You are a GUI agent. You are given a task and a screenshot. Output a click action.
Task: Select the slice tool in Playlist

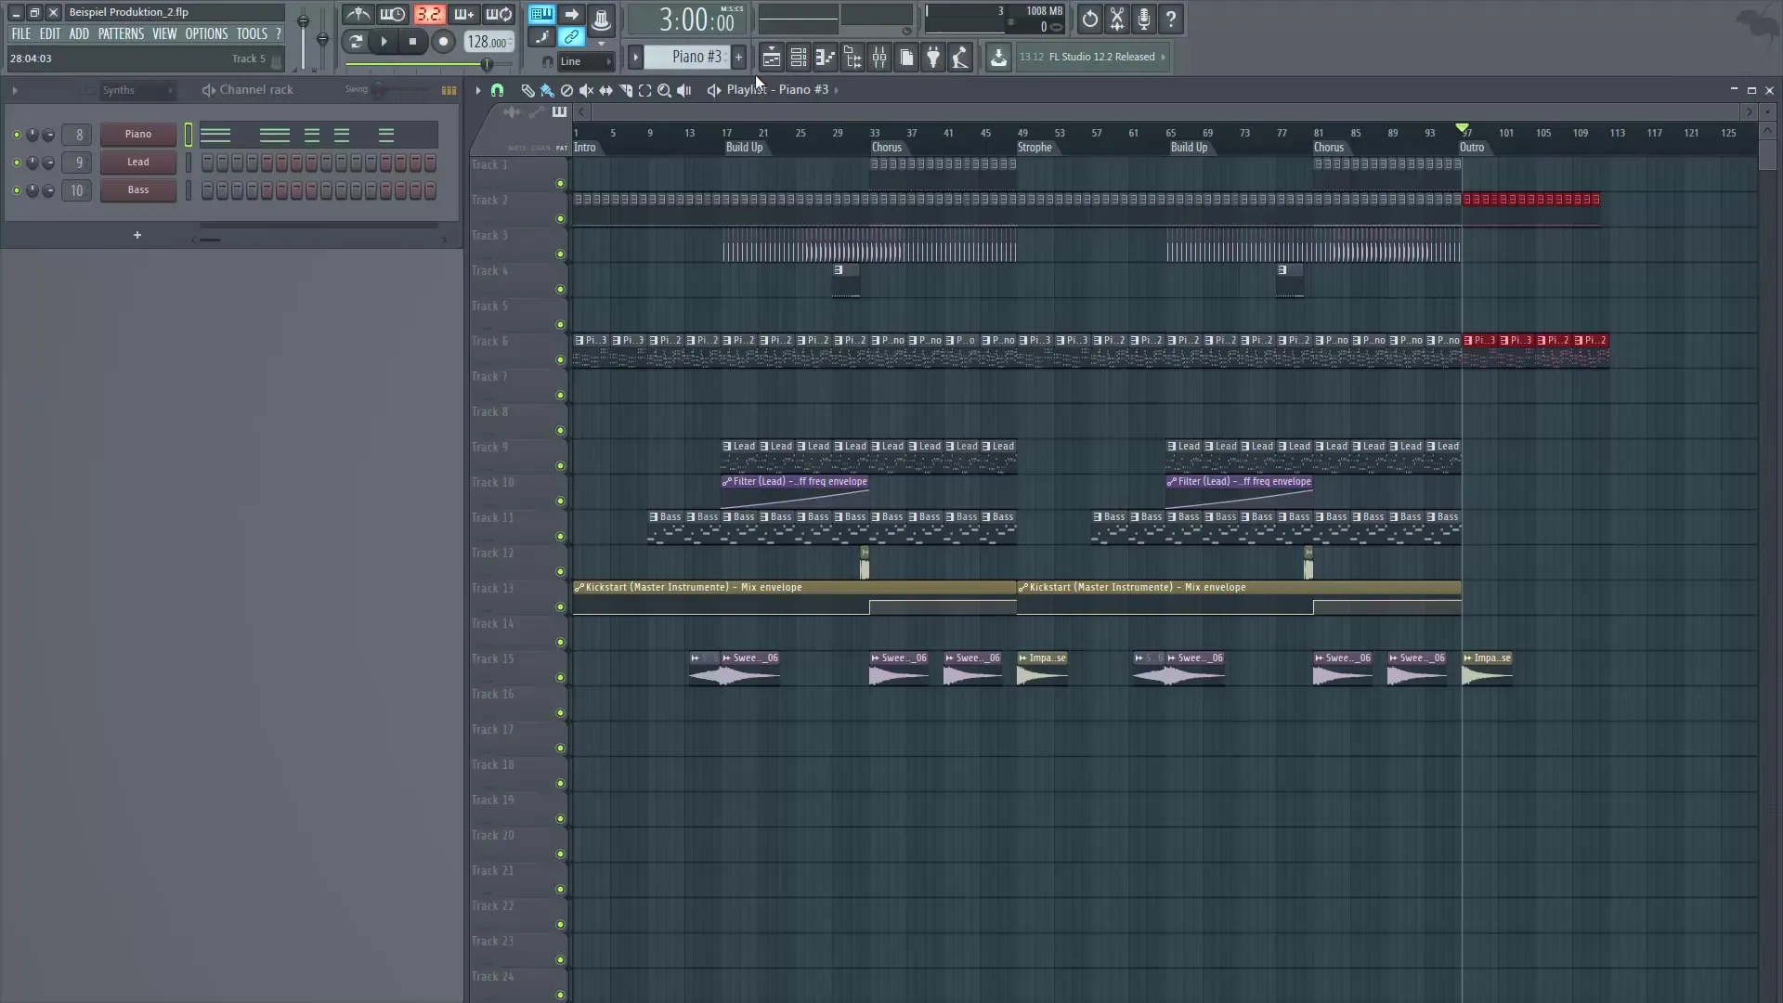tap(625, 90)
